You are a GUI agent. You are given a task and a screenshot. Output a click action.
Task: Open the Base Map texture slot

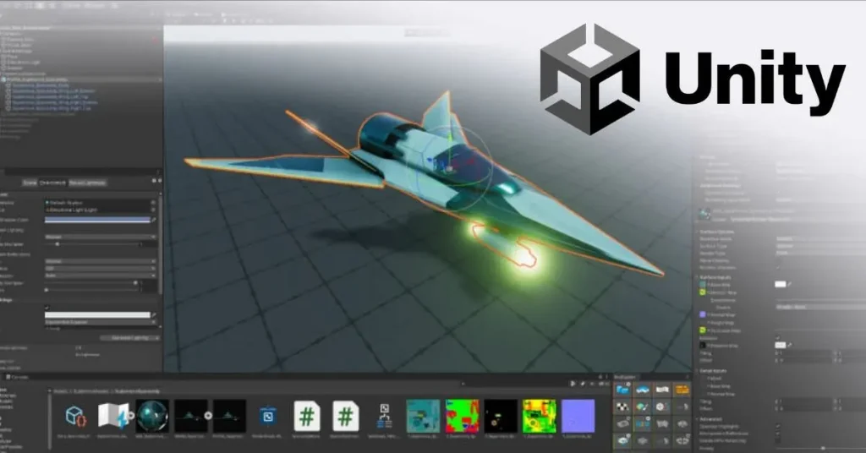[x=703, y=285]
